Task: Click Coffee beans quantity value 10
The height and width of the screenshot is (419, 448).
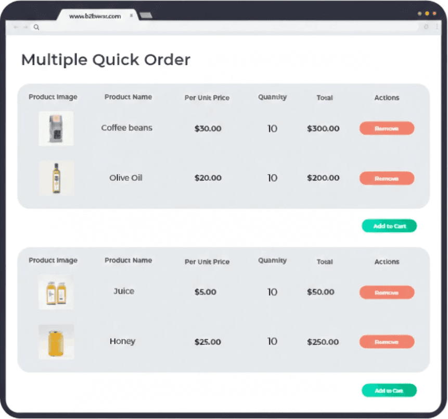Action: tap(272, 129)
